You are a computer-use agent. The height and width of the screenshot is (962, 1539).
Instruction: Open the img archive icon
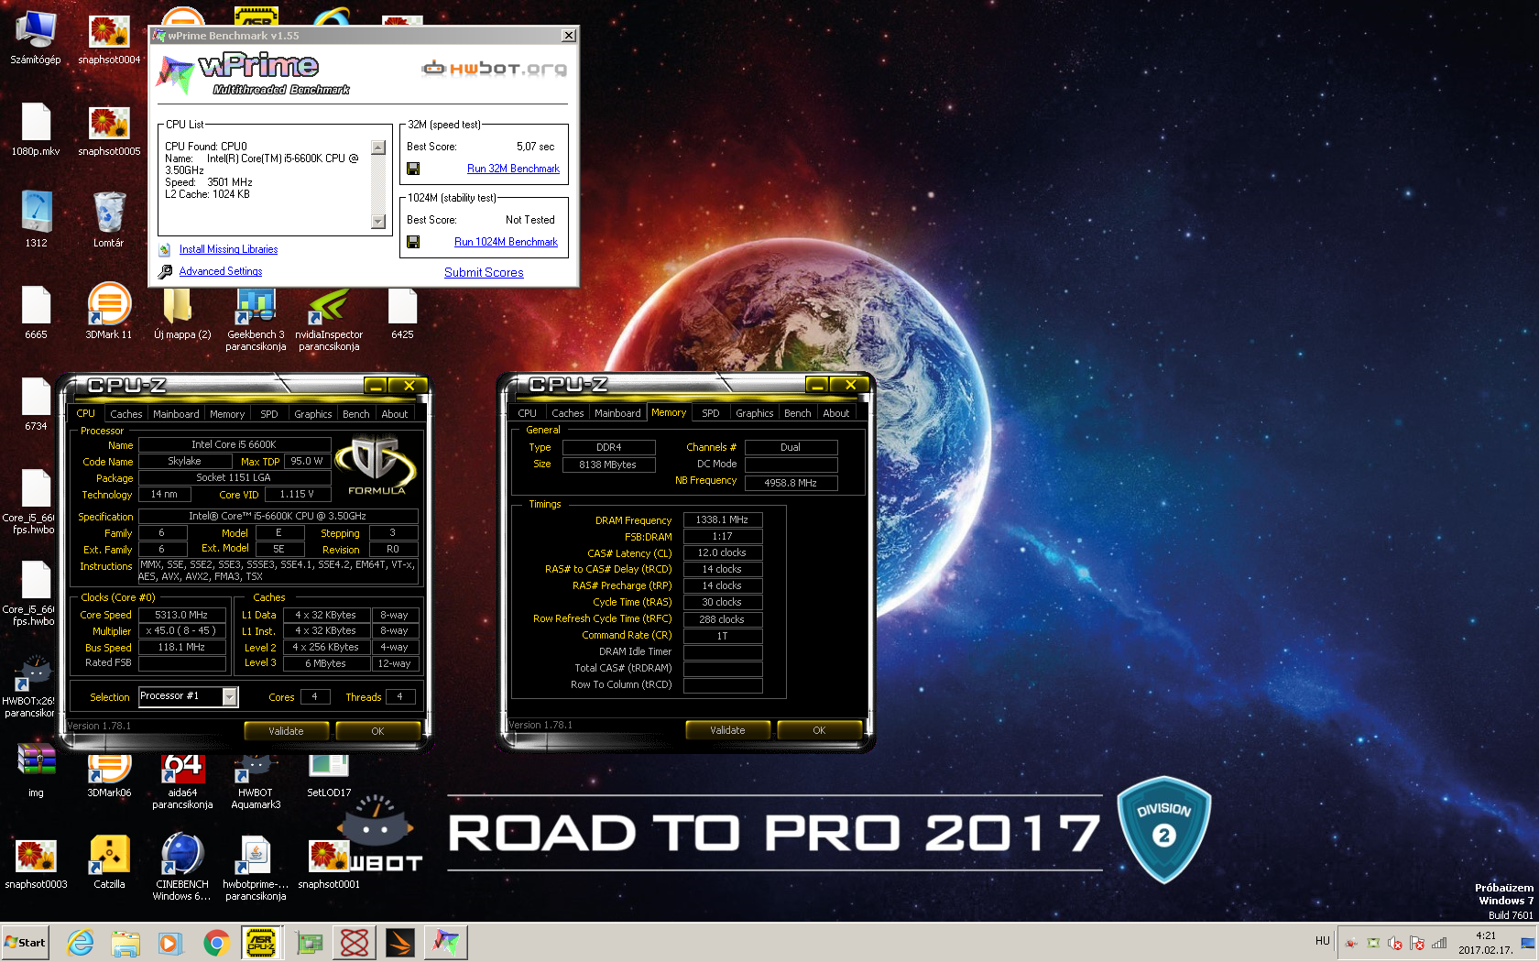point(36,771)
